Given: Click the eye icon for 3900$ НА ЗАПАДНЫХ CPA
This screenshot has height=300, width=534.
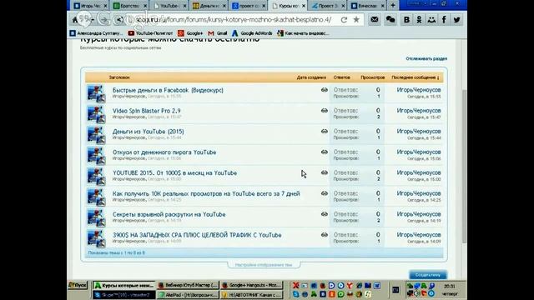Looking at the screenshot, I should 325,235.
